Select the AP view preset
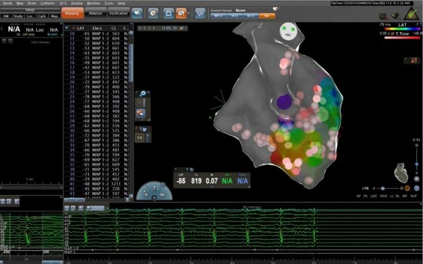 coord(359,195)
